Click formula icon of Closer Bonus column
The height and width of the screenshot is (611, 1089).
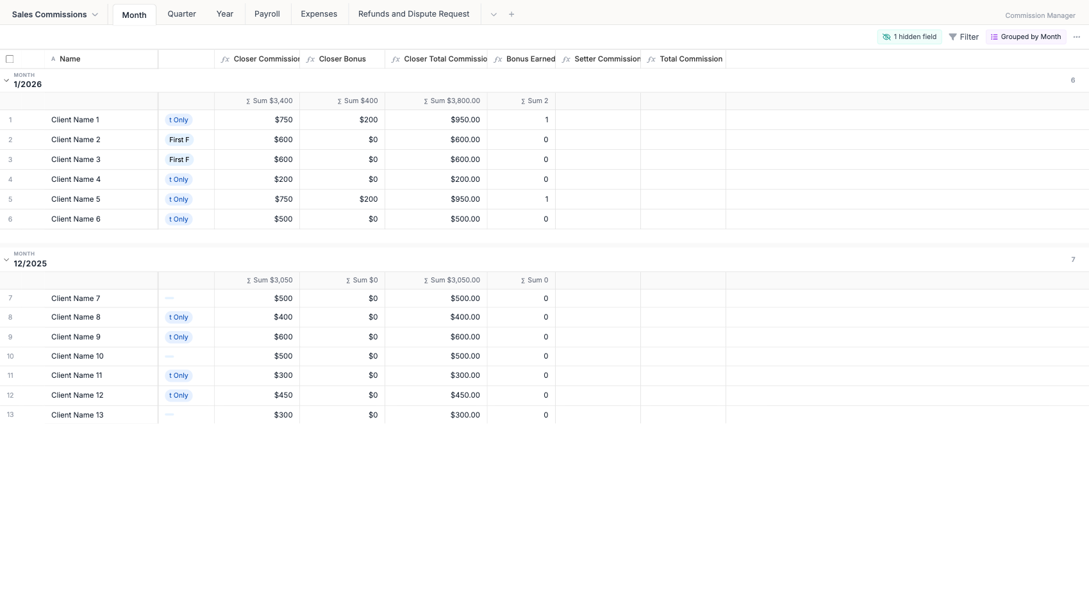pyautogui.click(x=310, y=59)
